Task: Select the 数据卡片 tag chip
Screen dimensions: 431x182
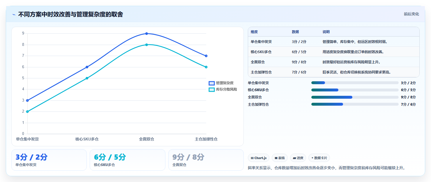Action: pos(319,158)
